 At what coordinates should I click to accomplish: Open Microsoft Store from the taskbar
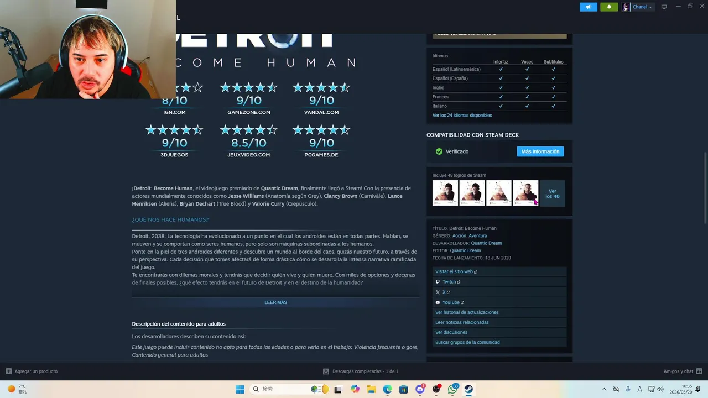click(404, 389)
